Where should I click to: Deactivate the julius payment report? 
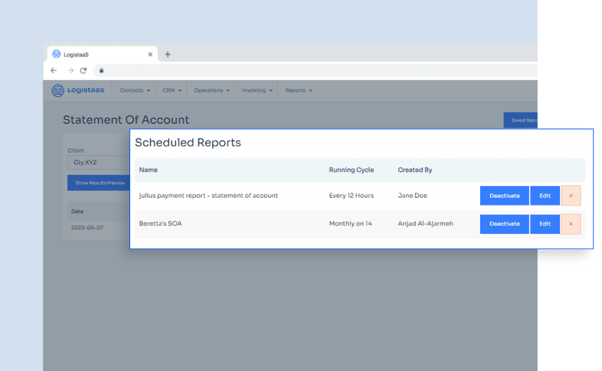click(x=504, y=196)
